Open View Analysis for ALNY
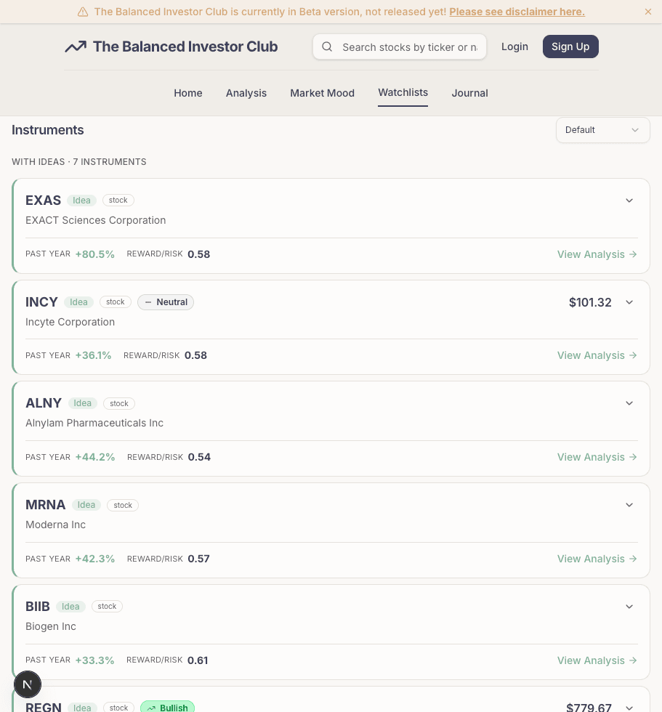 click(597, 457)
